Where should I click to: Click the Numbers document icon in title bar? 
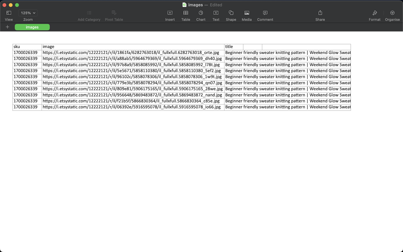(x=184, y=5)
